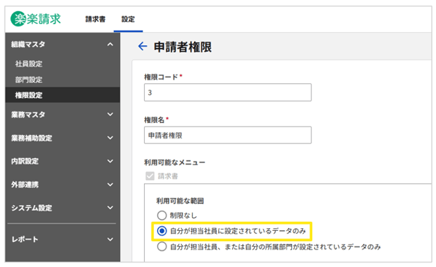Switch to the 設定 tab
This screenshot has width=436, height=267.
(x=128, y=19)
